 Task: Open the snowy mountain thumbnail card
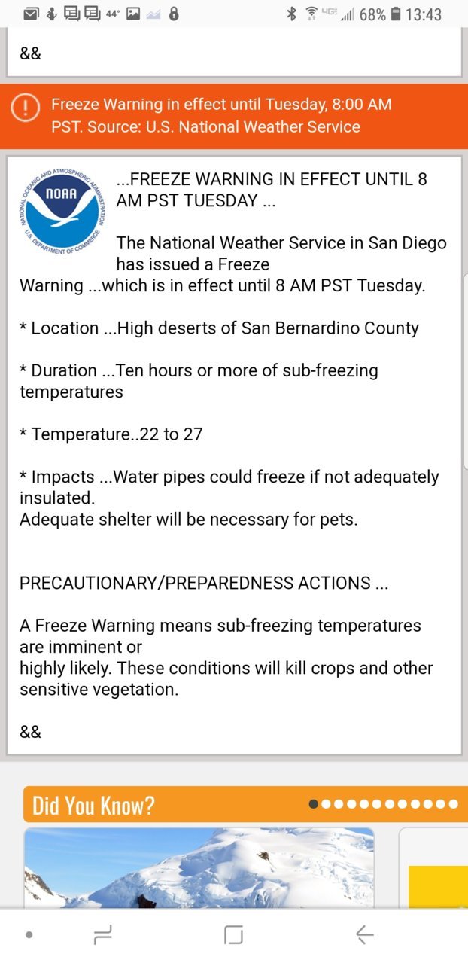tap(199, 867)
